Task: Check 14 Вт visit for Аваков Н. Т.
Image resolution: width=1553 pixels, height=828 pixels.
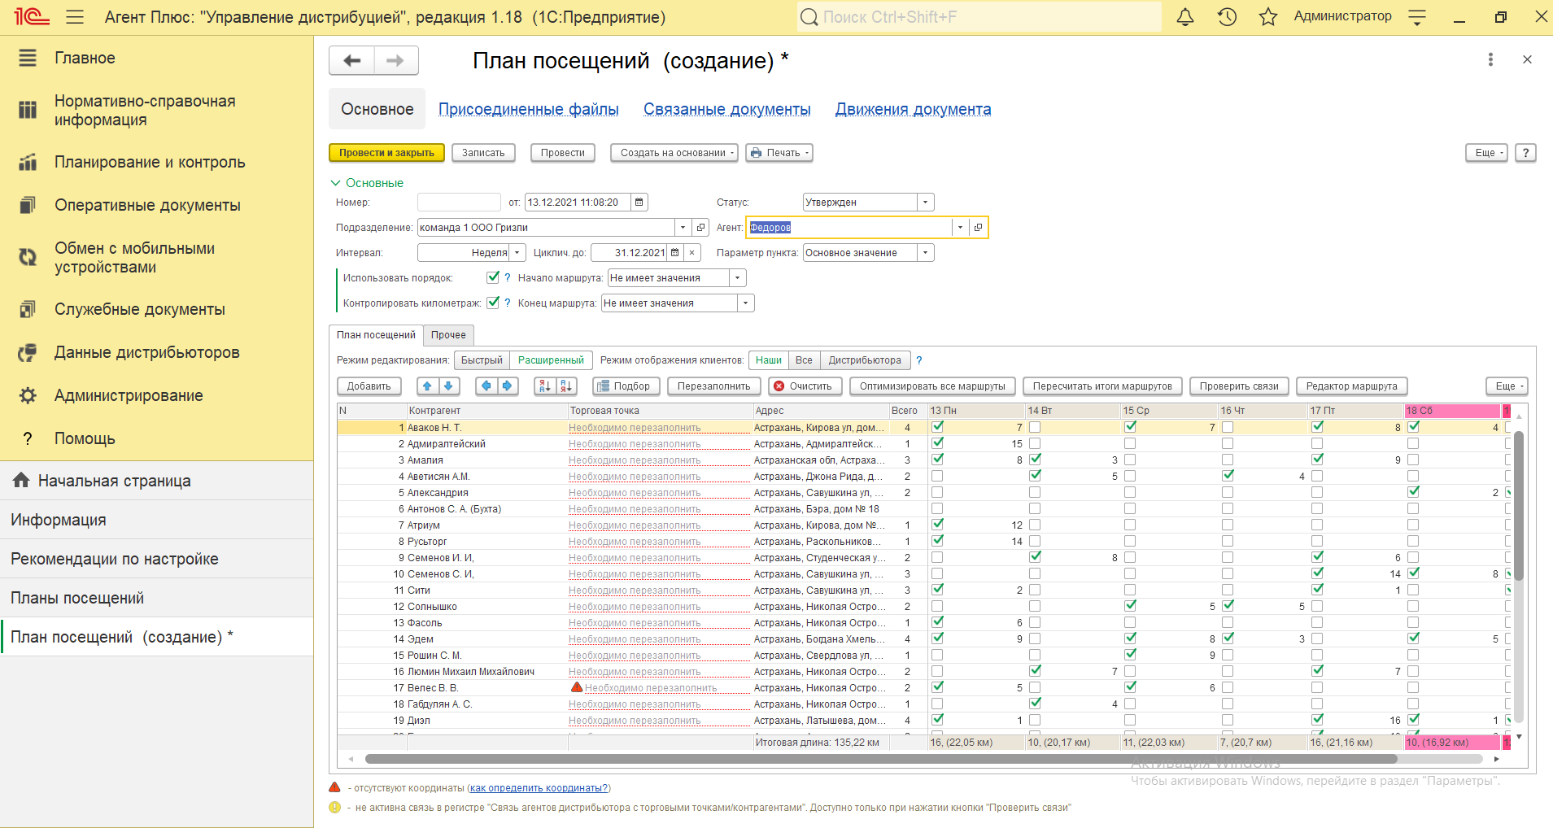Action: tap(1035, 427)
